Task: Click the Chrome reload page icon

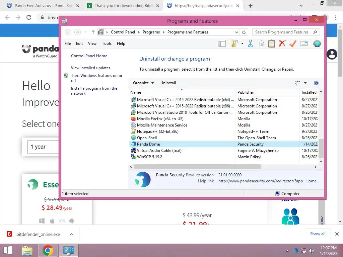Action: coord(29,17)
